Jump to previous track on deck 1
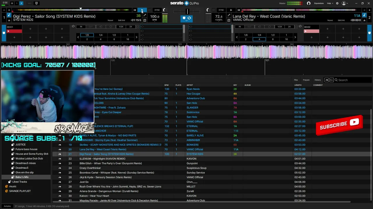373x209 pixels. click(x=135, y=10)
